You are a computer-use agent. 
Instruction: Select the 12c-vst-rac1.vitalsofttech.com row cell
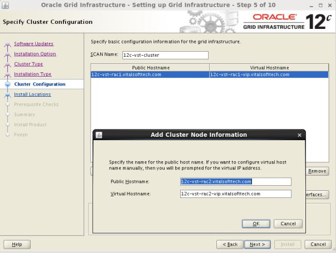(150, 75)
